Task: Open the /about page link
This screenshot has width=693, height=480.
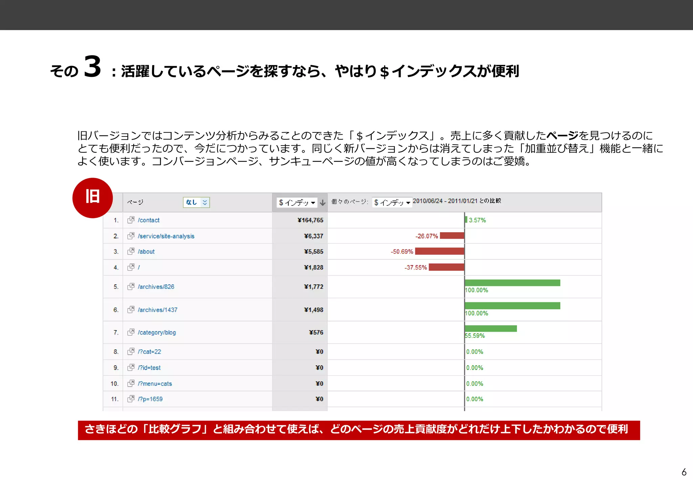Action: [146, 252]
